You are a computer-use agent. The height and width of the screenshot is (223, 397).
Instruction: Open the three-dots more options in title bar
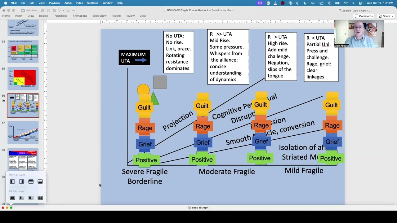[x=74, y=10]
